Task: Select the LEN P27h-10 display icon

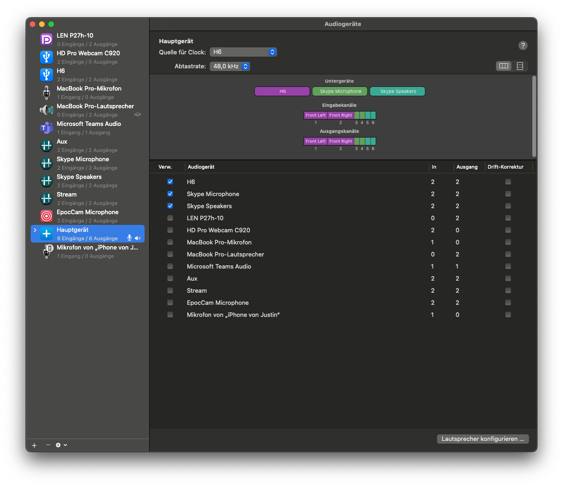Action: tap(46, 39)
